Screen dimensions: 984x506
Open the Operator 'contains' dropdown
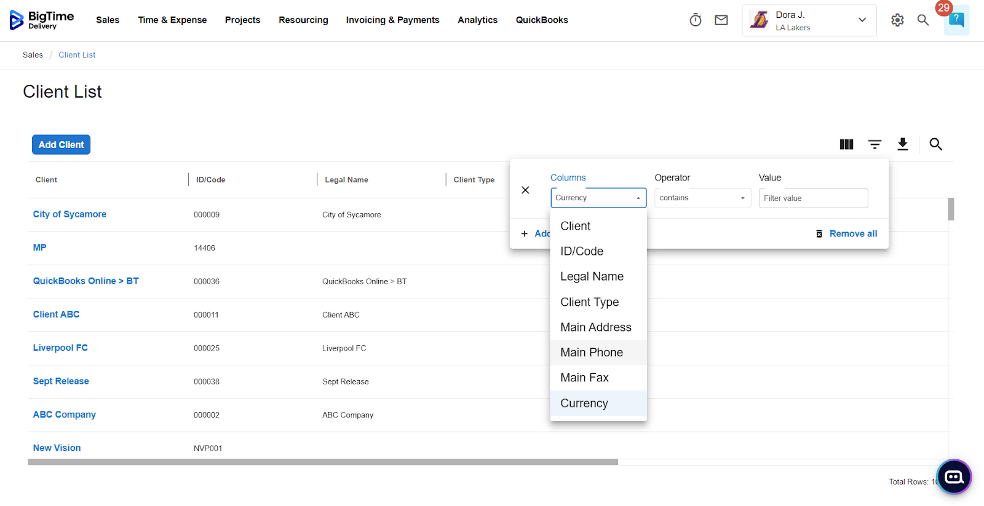pyautogui.click(x=702, y=198)
